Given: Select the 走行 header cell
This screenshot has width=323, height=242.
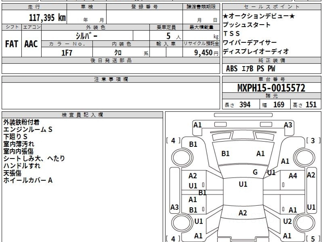Looking at the screenshot, I should (x=34, y=7).
